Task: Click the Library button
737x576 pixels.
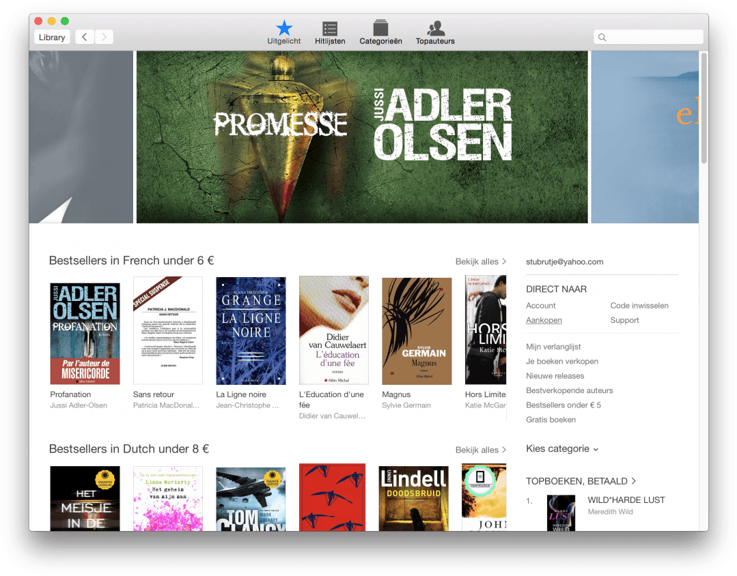Action: click(52, 37)
